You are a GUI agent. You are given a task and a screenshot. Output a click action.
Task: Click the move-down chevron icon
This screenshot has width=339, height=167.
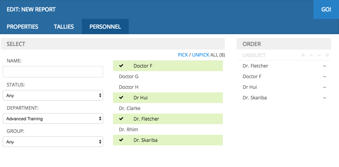coord(319,55)
